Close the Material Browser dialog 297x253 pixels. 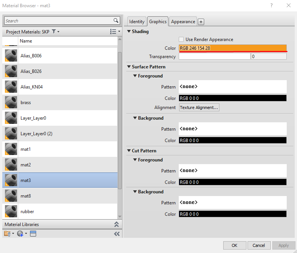click(289, 5)
